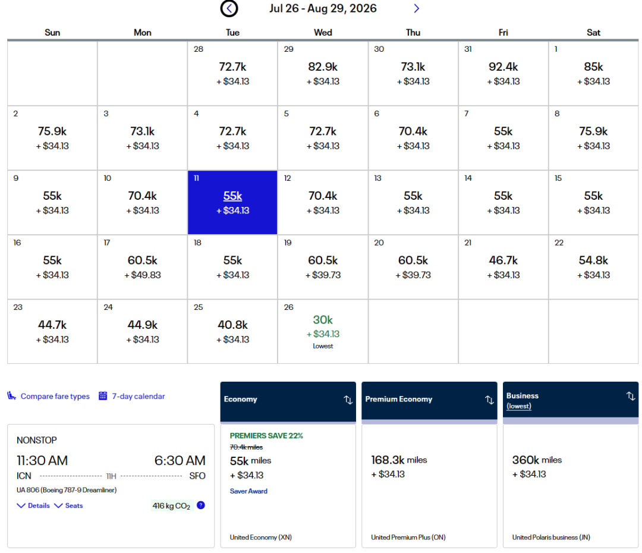
Task: Open CO2 emissions help question mark
Action: tap(201, 505)
